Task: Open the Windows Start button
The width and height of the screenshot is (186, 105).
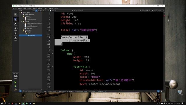Action: pyautogui.click(x=2, y=103)
